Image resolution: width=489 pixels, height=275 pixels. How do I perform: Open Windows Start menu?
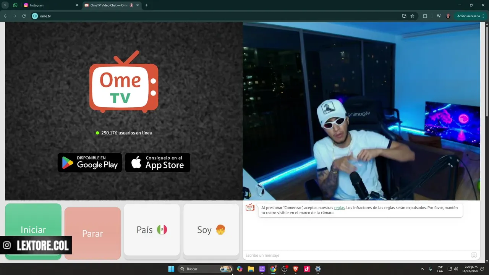click(x=171, y=269)
